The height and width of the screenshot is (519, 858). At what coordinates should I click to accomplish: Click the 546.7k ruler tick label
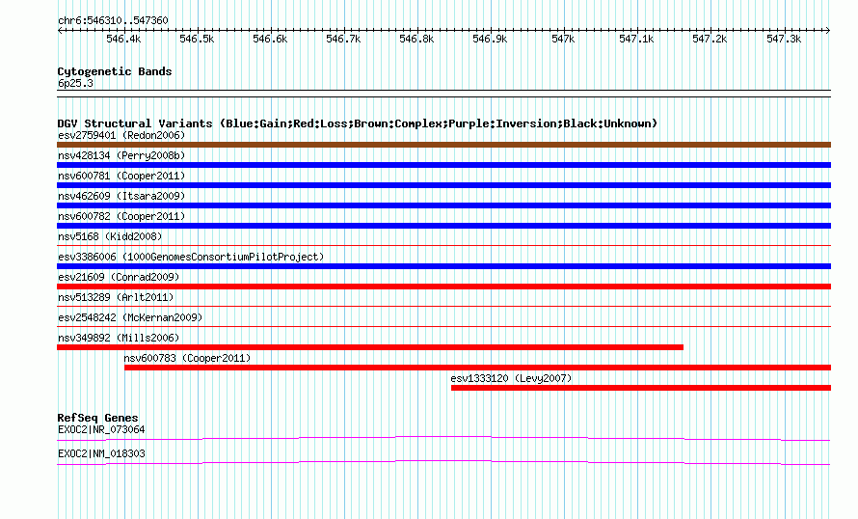click(x=343, y=39)
